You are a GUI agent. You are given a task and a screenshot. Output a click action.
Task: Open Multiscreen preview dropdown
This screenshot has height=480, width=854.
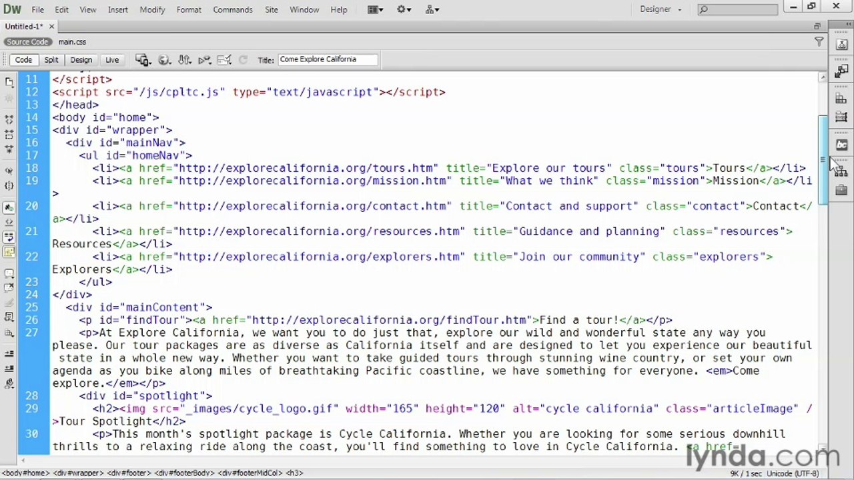(143, 60)
